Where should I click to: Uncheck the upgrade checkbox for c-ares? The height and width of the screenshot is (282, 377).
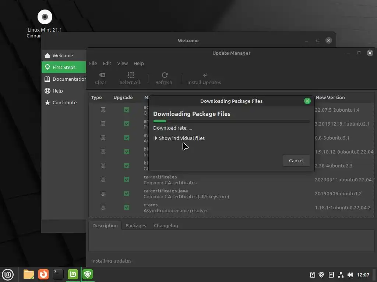tap(127, 207)
